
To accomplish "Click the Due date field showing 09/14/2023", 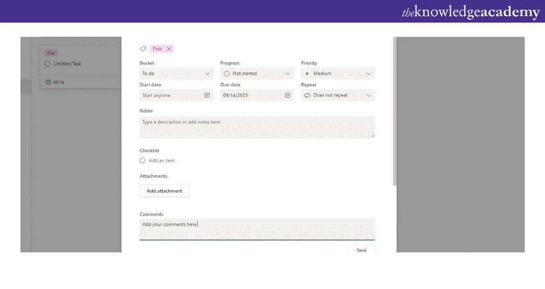I will coord(250,95).
